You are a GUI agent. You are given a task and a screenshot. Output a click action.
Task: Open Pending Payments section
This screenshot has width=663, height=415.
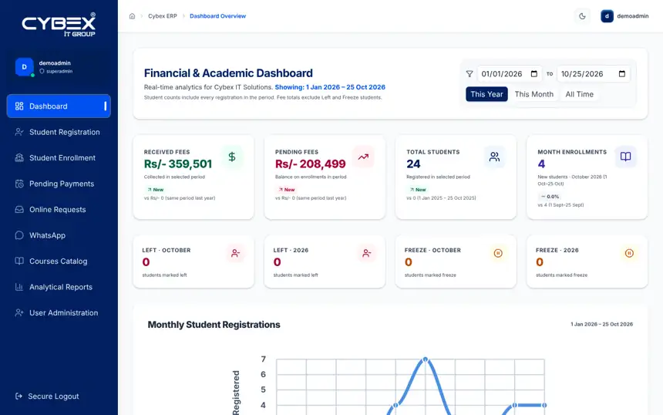click(59, 184)
